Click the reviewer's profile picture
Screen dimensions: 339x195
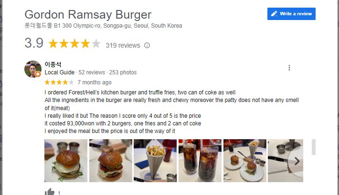[33, 69]
